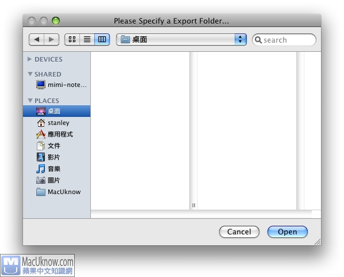Open the 桌面 folder location popup
Screen dimensions: 344x277
(x=181, y=40)
